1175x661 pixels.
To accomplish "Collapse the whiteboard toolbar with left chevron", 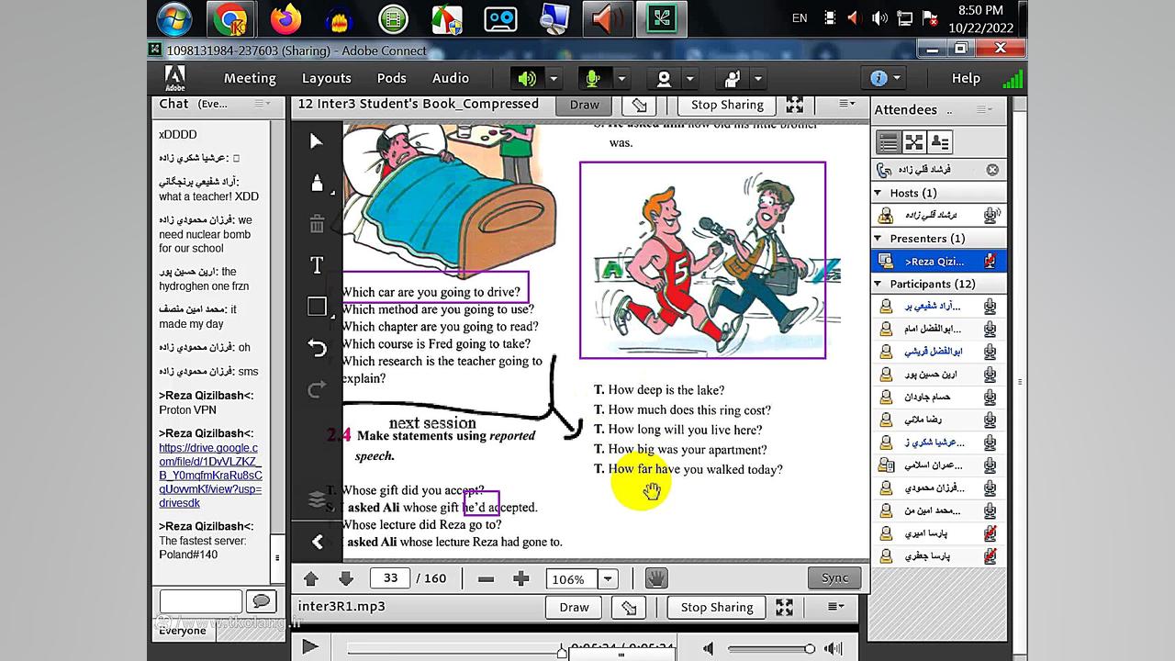I will [x=317, y=542].
